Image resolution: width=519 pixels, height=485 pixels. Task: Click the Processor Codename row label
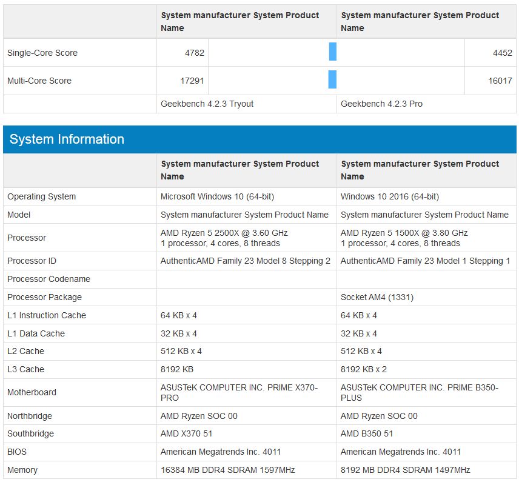click(49, 279)
